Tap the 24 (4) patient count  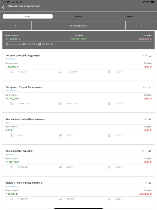click(144, 151)
